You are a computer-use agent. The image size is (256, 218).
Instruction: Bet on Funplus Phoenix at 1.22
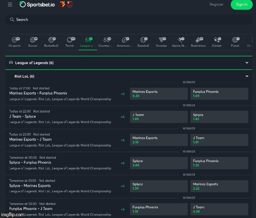coord(219,163)
